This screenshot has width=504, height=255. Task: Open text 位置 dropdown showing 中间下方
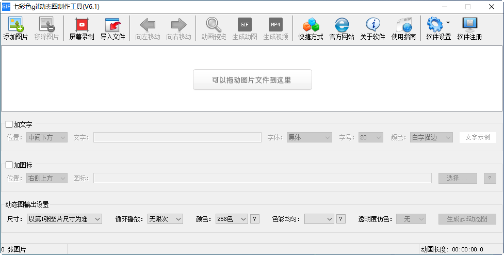coord(47,137)
